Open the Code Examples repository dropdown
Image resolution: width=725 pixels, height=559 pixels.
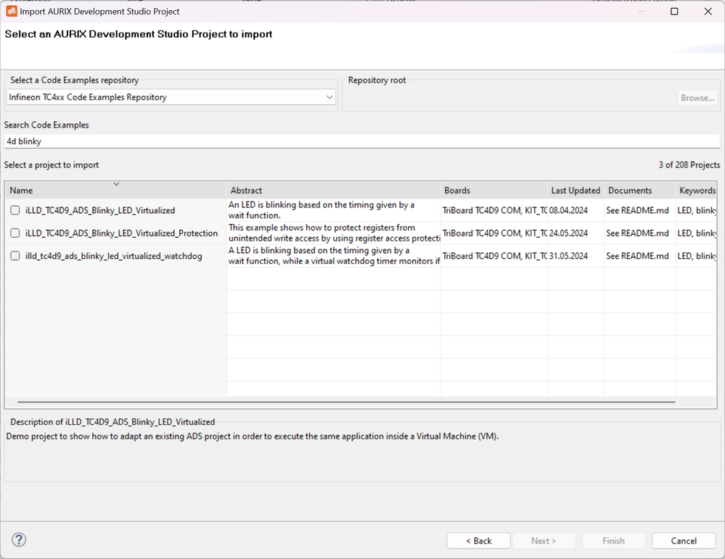point(329,96)
